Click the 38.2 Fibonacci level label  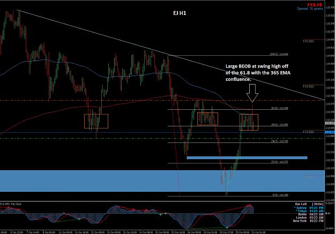click(279, 141)
